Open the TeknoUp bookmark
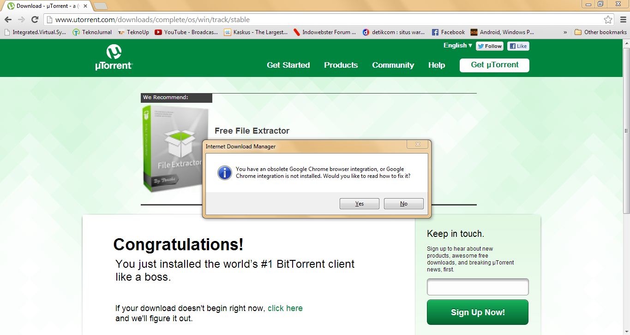 click(133, 32)
